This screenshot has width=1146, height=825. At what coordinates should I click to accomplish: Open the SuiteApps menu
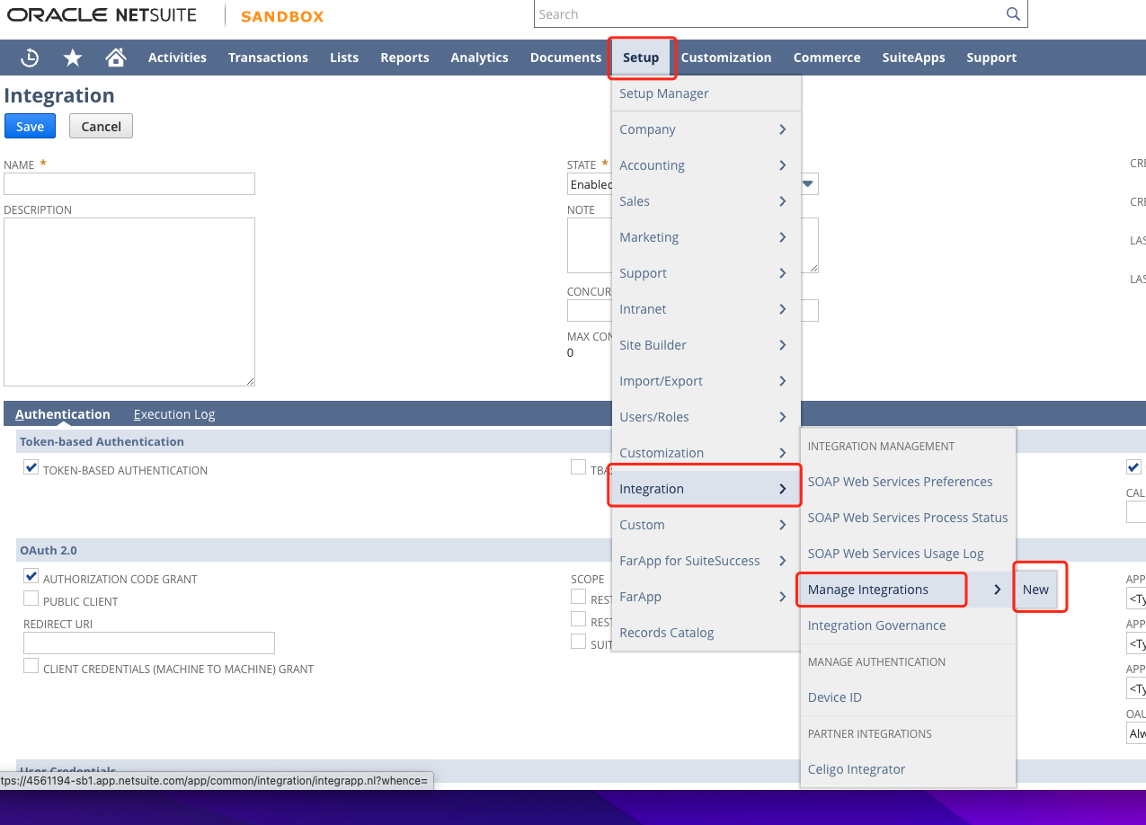pyautogui.click(x=913, y=58)
